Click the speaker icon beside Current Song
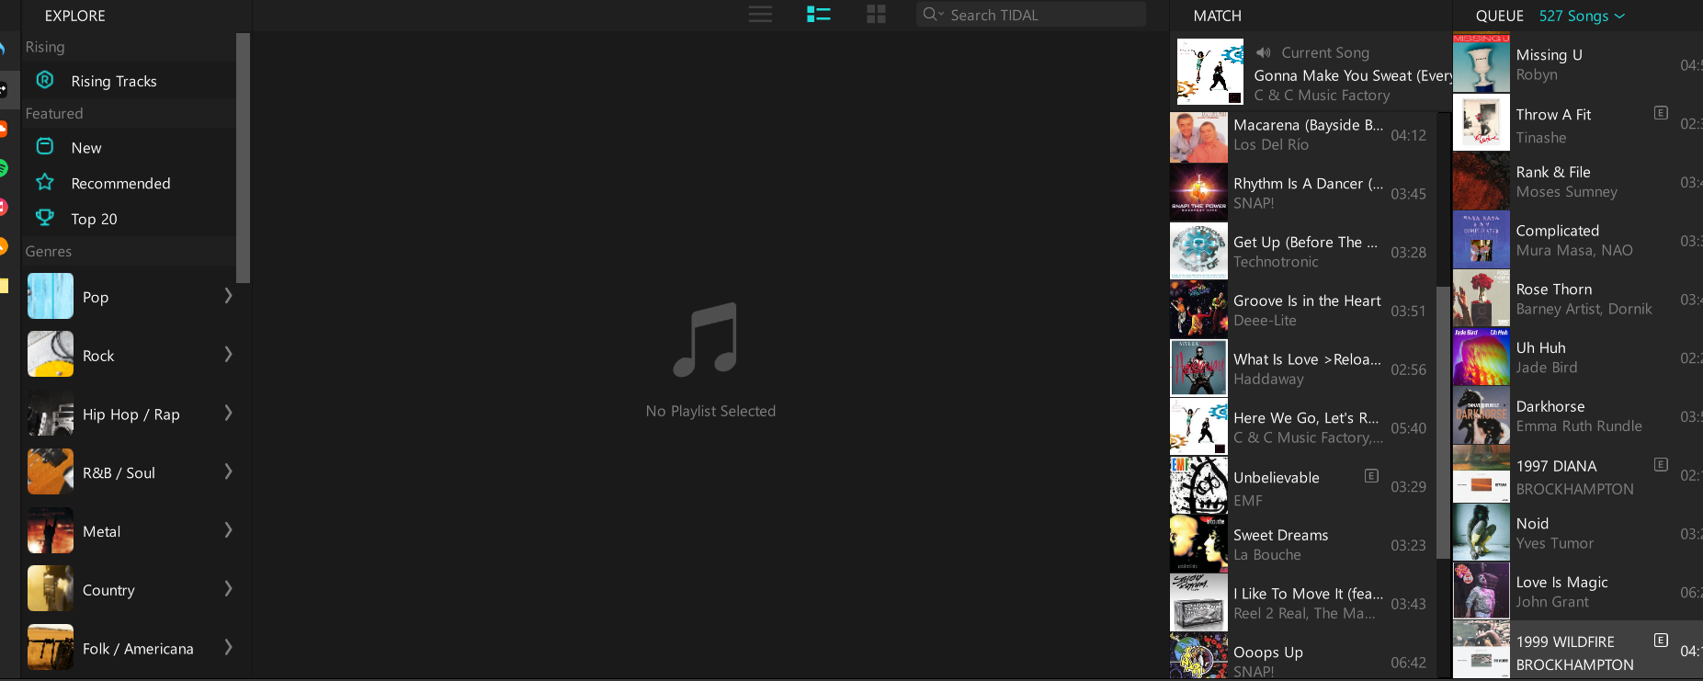This screenshot has width=1703, height=681. tap(1264, 52)
